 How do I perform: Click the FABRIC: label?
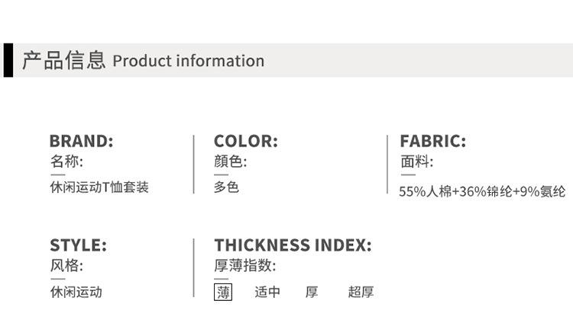point(432,141)
